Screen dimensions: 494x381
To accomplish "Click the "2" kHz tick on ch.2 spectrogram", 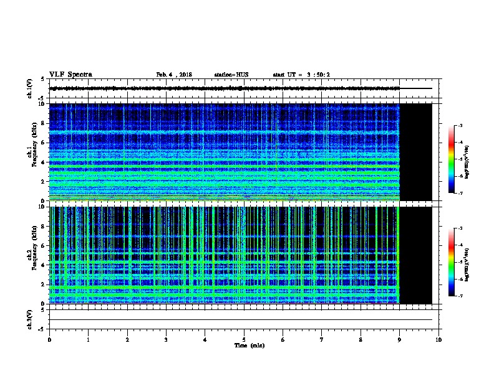I will [43, 285].
